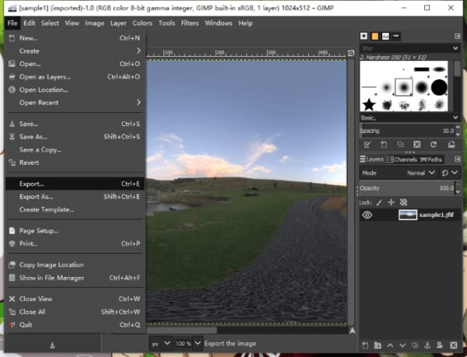Open the Fonts tab icon
Viewport: 467px width, 357px height.
[x=385, y=36]
